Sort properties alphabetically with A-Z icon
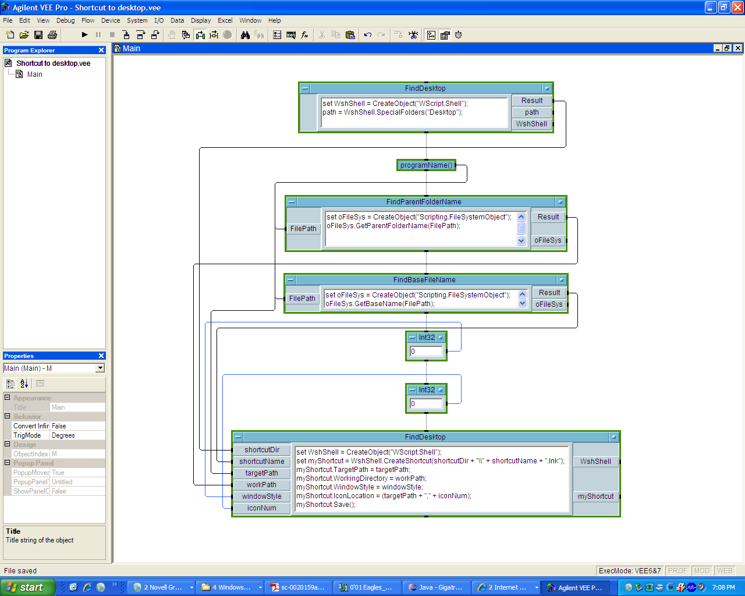The height and width of the screenshot is (596, 745). 24,384
